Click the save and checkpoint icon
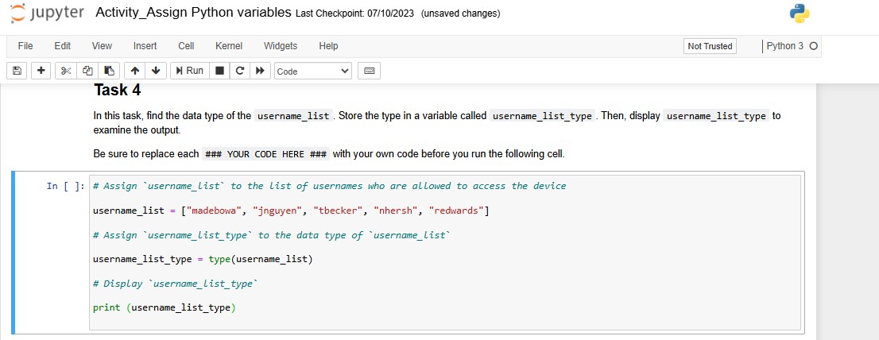 pos(17,71)
